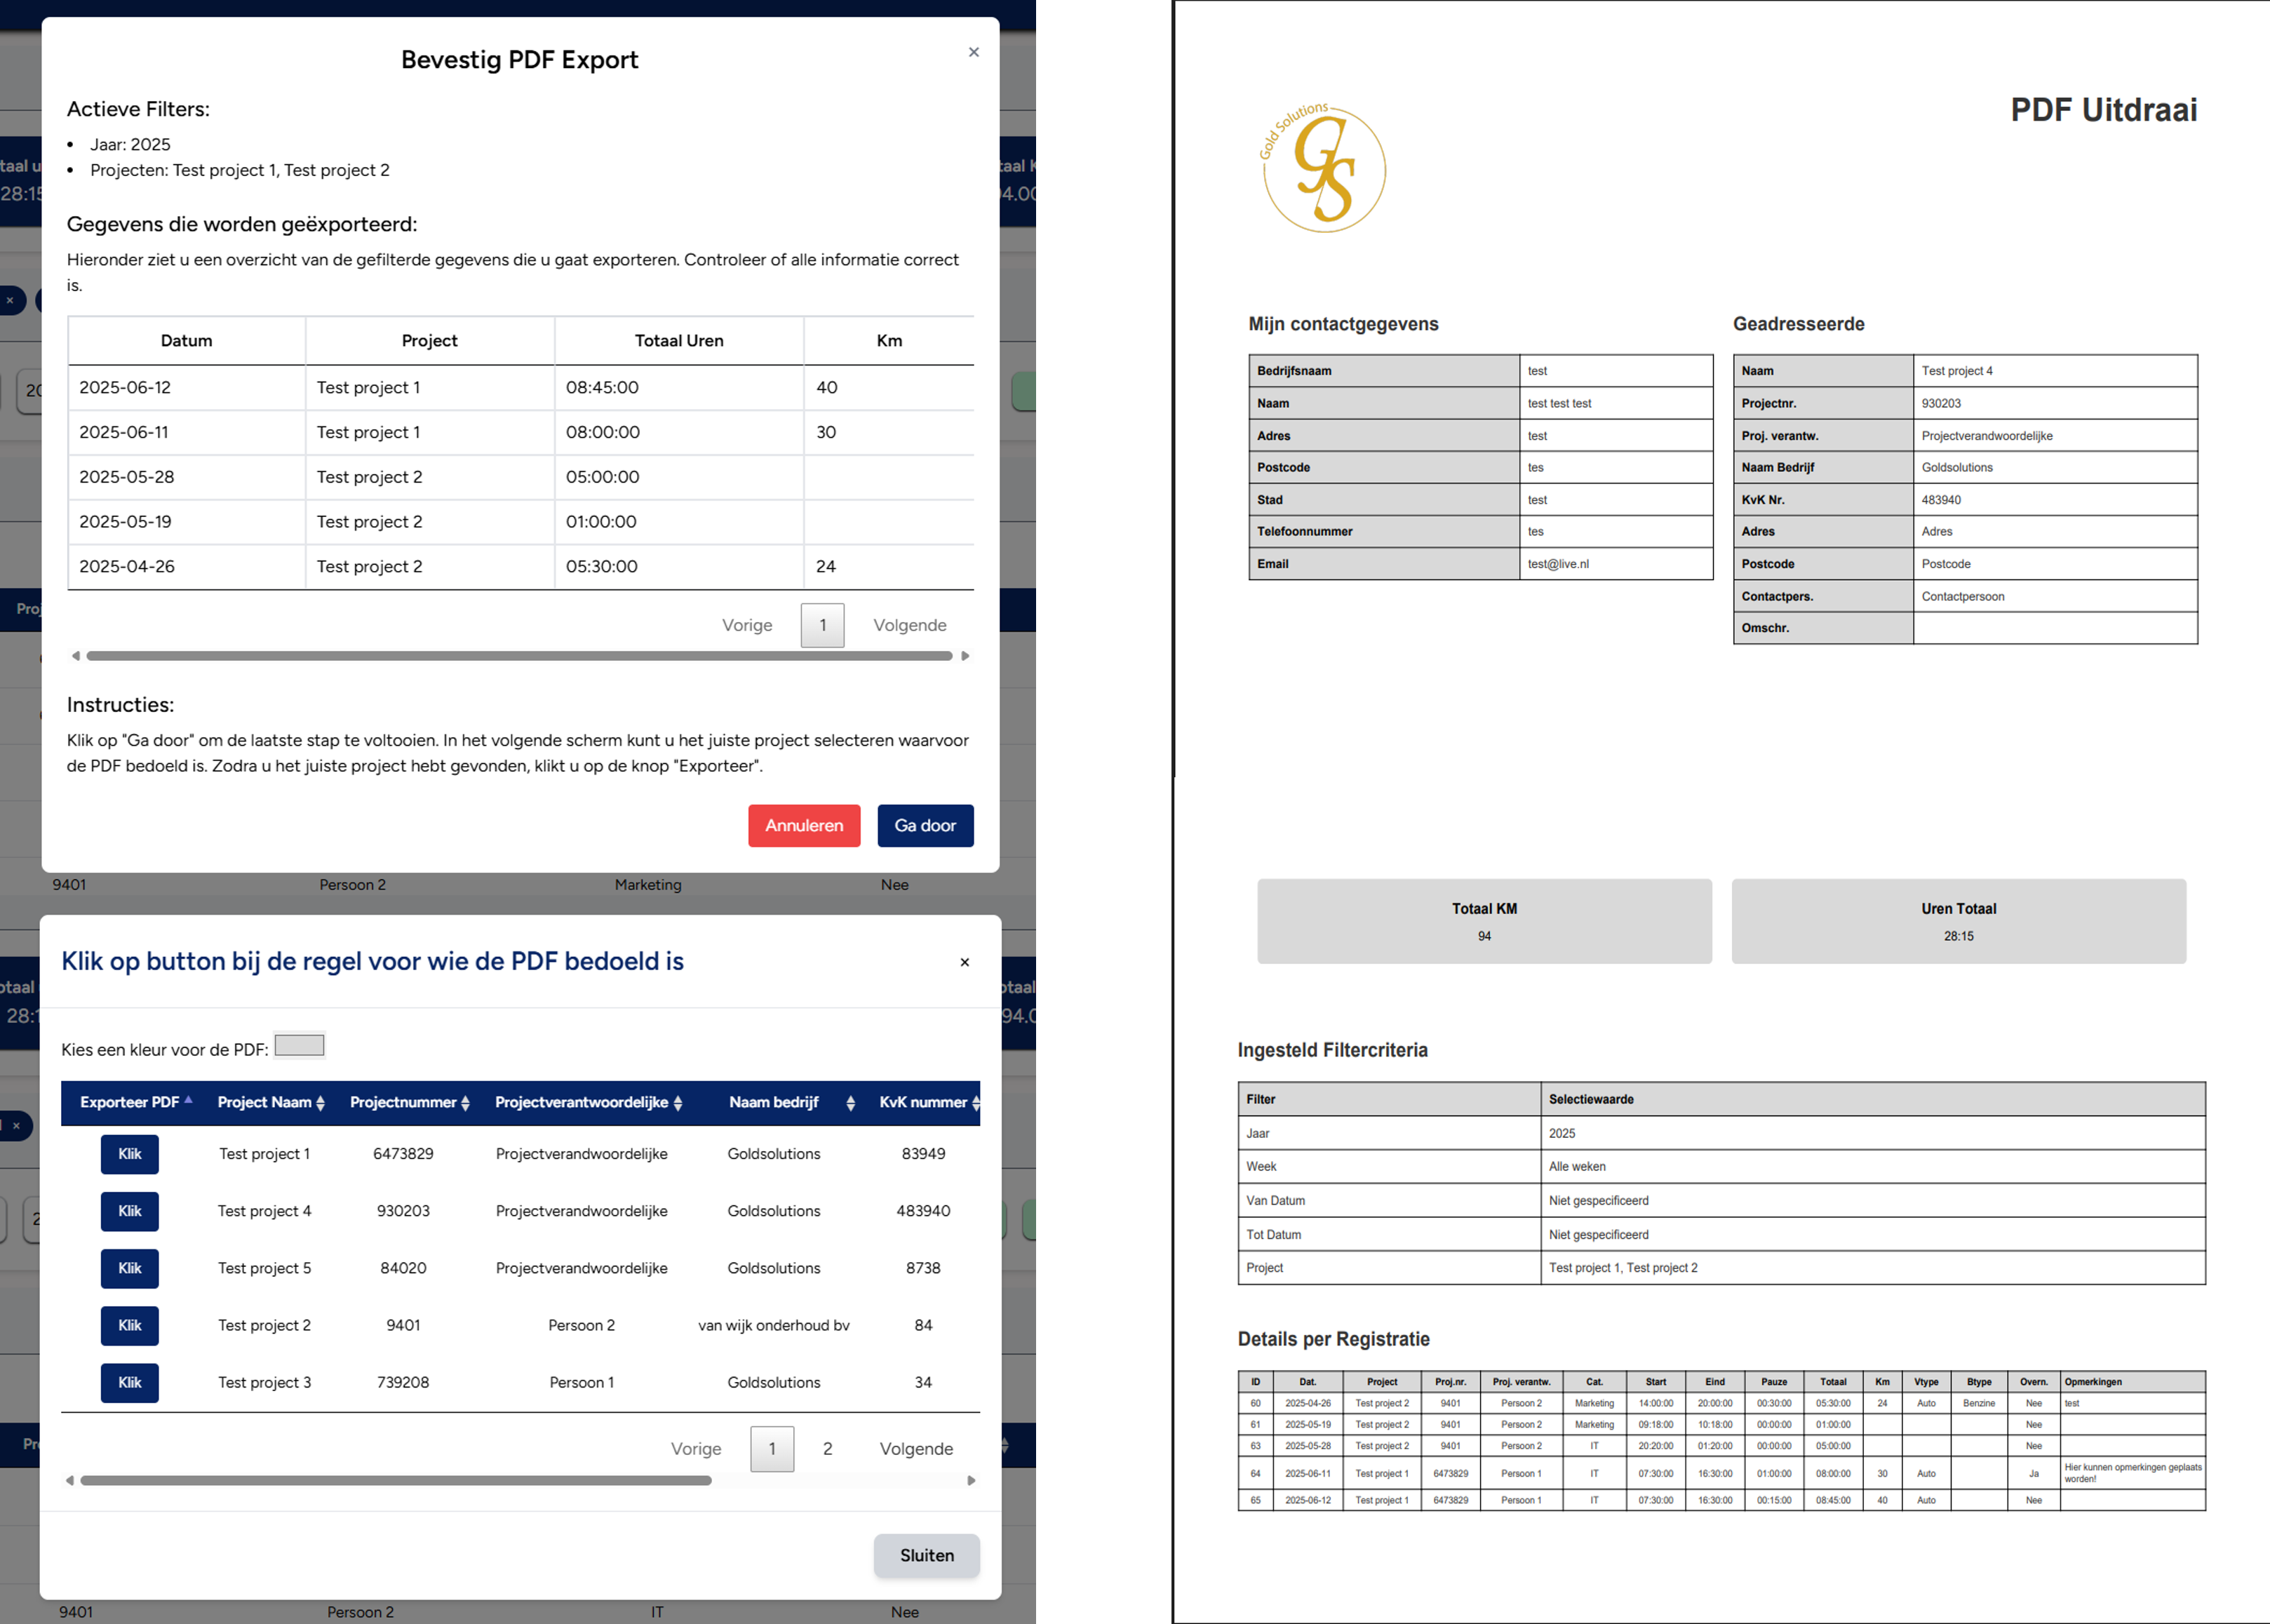Click the Annuleren button

(x=804, y=826)
